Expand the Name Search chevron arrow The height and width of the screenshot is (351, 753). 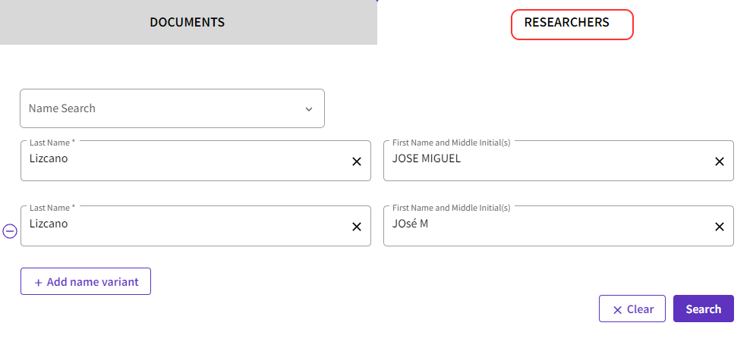tap(309, 109)
